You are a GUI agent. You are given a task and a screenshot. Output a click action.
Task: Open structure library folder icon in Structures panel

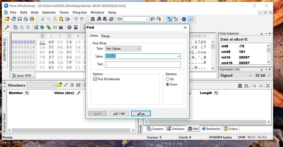60,85
